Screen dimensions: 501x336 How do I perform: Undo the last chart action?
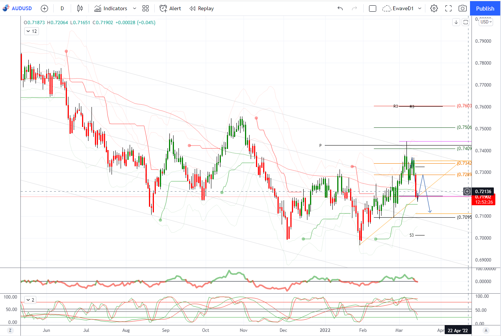pyautogui.click(x=340, y=8)
